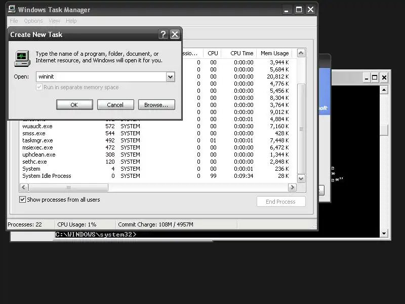
Task: Click the End Process button
Action: [281, 201]
